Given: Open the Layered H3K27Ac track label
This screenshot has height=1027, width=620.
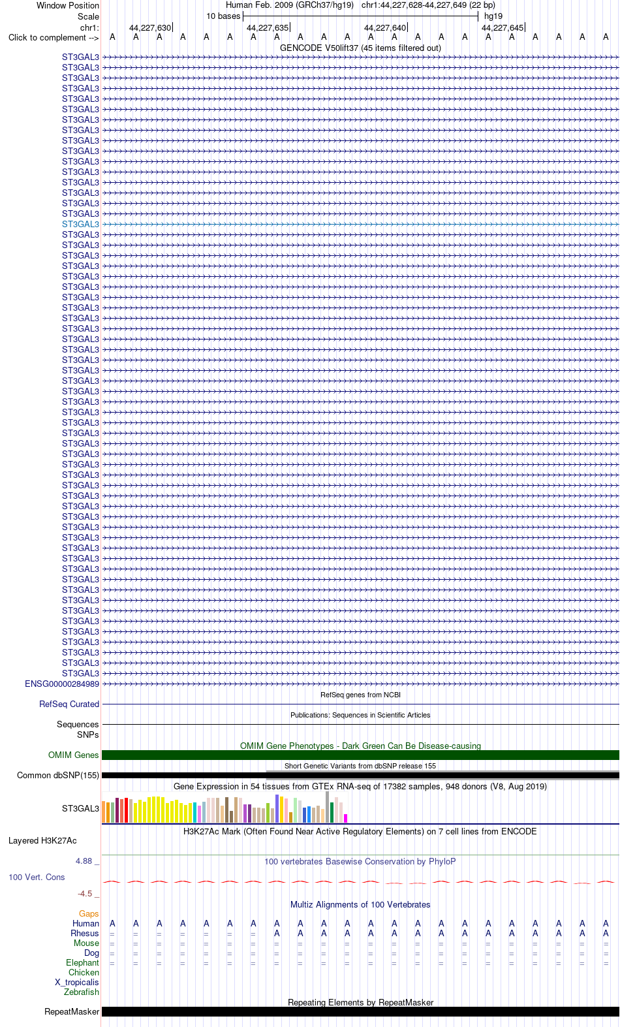Looking at the screenshot, I should click(x=42, y=840).
